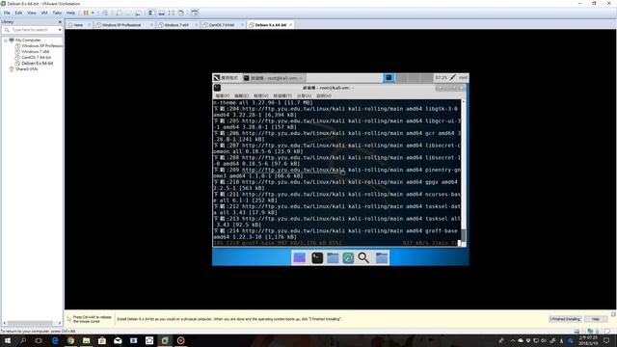Click the underlined ftp.yzu.edu.tw link on line 209
The height and width of the screenshot is (347, 617).
click(x=293, y=170)
